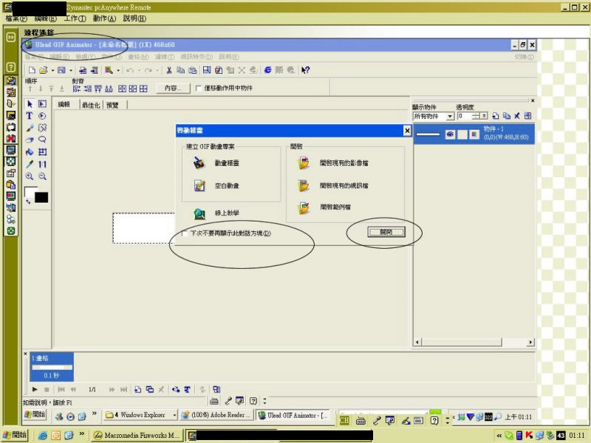Viewport: 591px width, 443px height.
Task: Select the Zoom in magnifier tool
Action: coord(30,176)
